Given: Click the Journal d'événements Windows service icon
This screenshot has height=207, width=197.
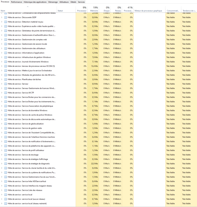Looking at the screenshot, I should point(6,62).
